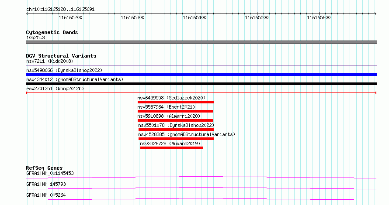Screen dimensions: 389x205
Task: Click the left arrow of the ruler
Action: (x=27, y=14)
